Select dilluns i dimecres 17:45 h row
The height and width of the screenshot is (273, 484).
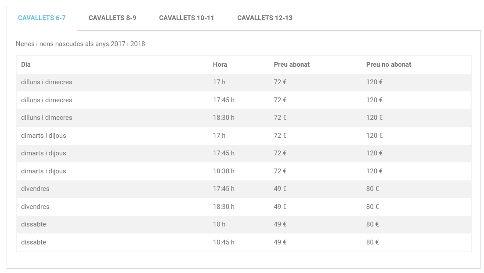[x=244, y=100]
